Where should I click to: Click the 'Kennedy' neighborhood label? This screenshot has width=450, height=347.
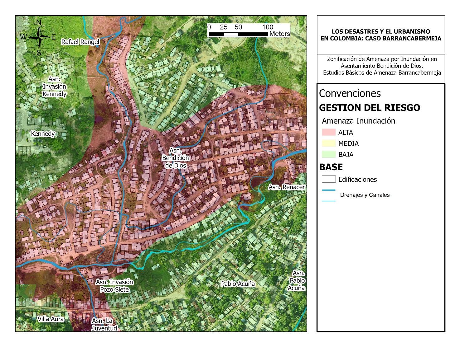click(43, 134)
